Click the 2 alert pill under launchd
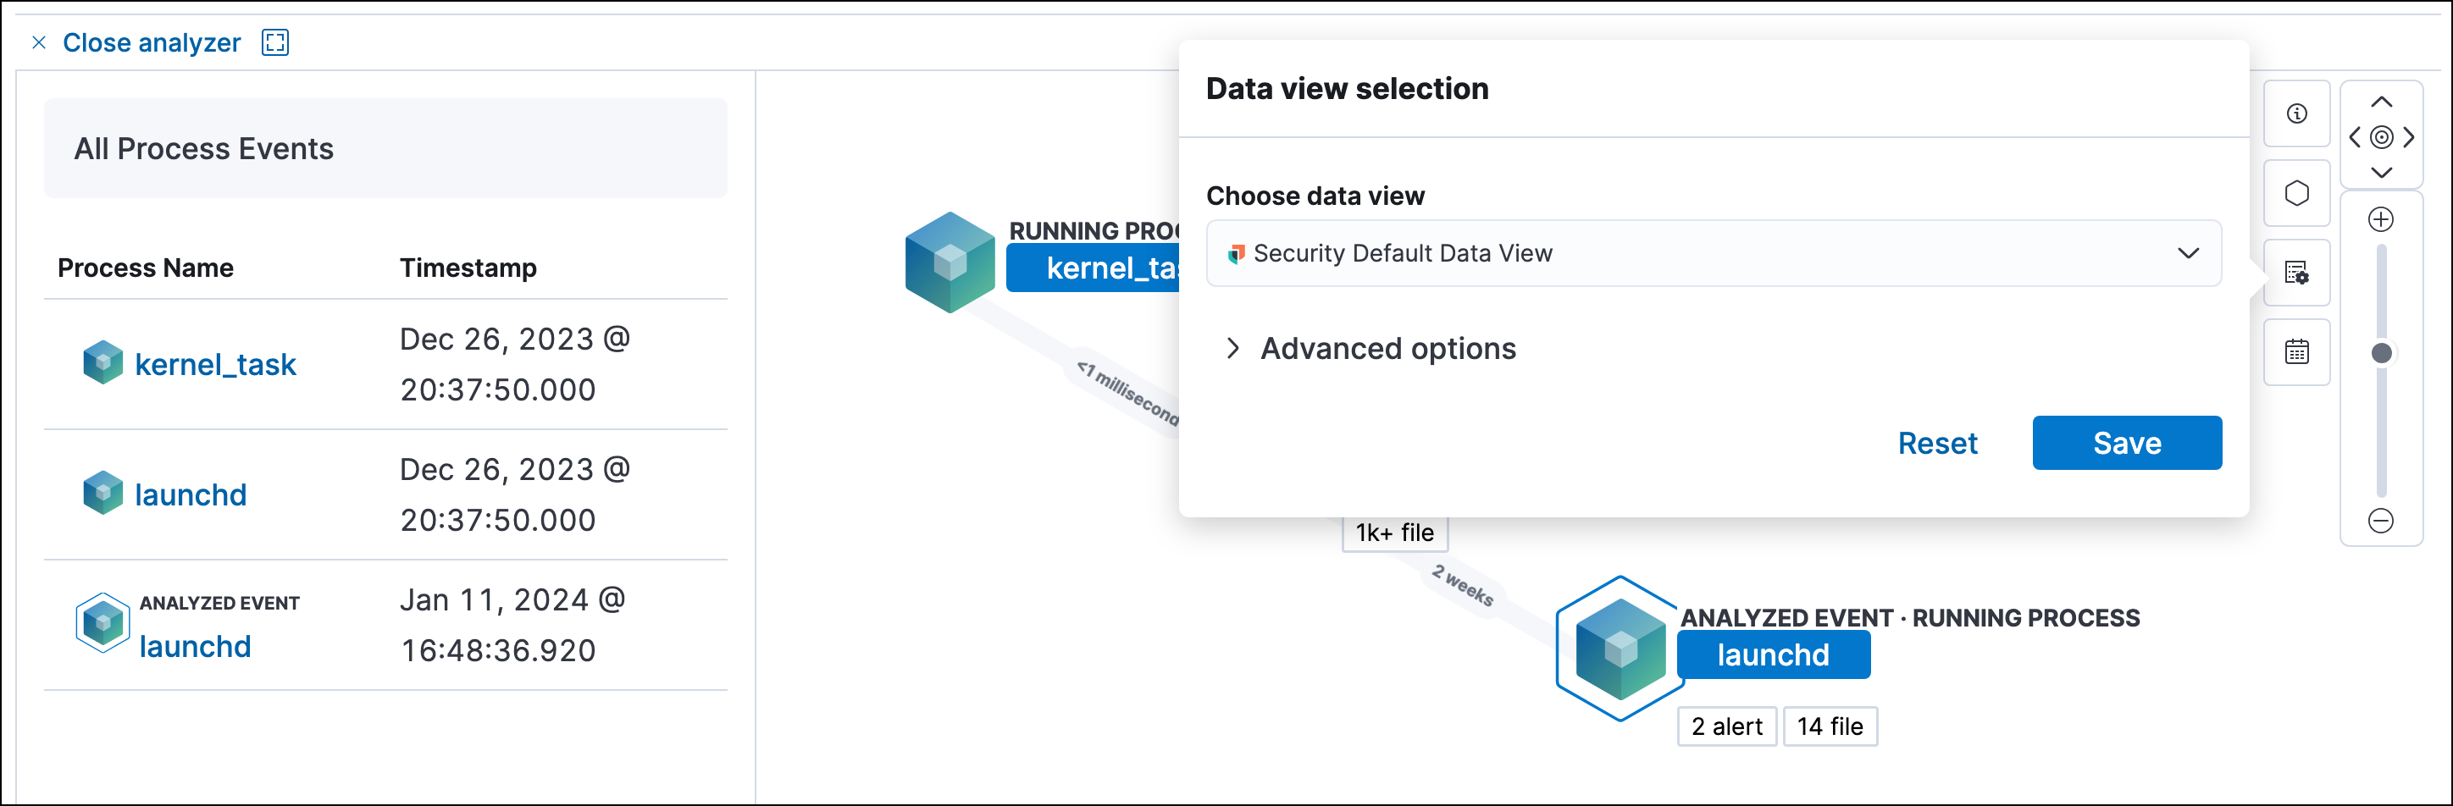2453x806 pixels. coord(1726,726)
